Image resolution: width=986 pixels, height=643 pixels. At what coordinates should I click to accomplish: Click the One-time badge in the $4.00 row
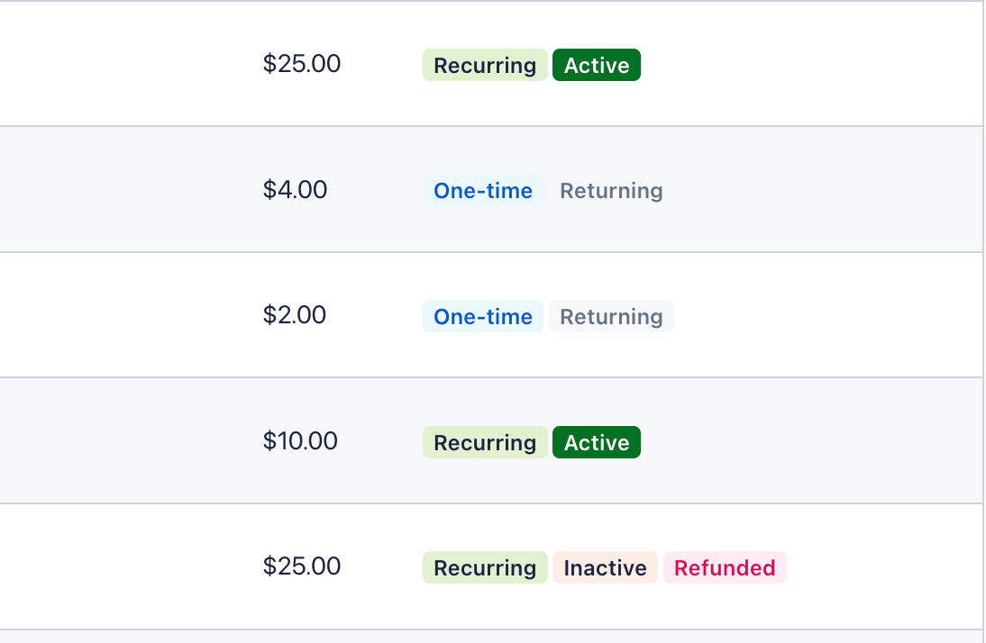(x=483, y=191)
